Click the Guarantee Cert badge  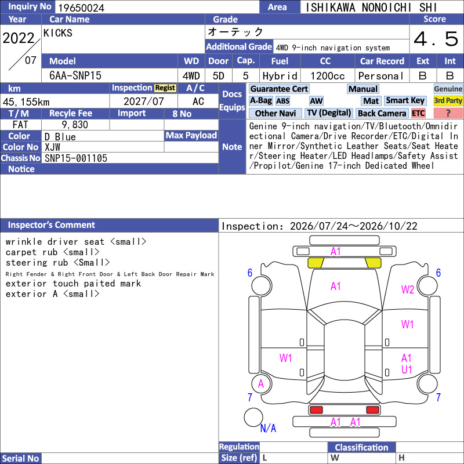pyautogui.click(x=279, y=89)
